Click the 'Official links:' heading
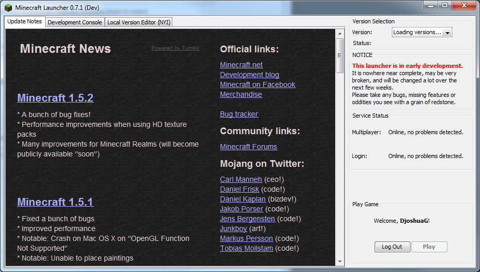Screen dimensions: 480x272 250,49
